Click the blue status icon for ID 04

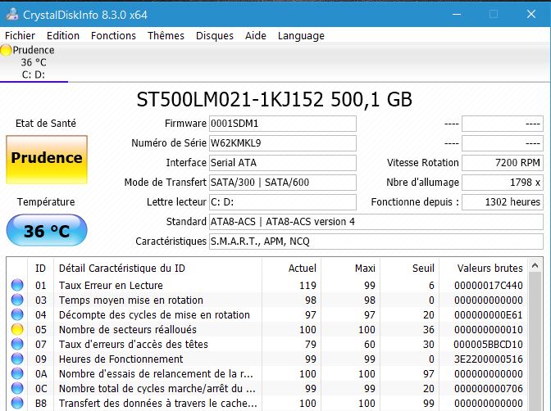(x=17, y=314)
